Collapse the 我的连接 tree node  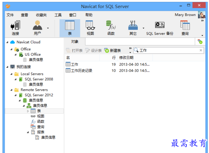[7, 67]
